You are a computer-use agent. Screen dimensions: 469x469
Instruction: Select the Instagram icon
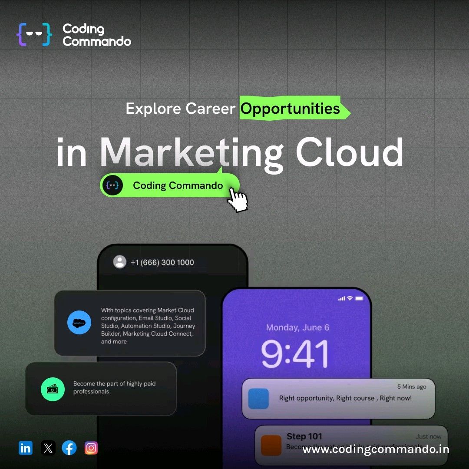point(91,448)
